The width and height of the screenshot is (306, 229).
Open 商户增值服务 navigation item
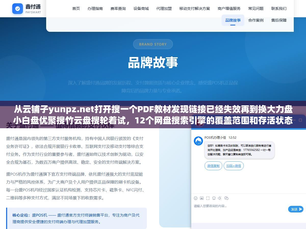click(229, 8)
